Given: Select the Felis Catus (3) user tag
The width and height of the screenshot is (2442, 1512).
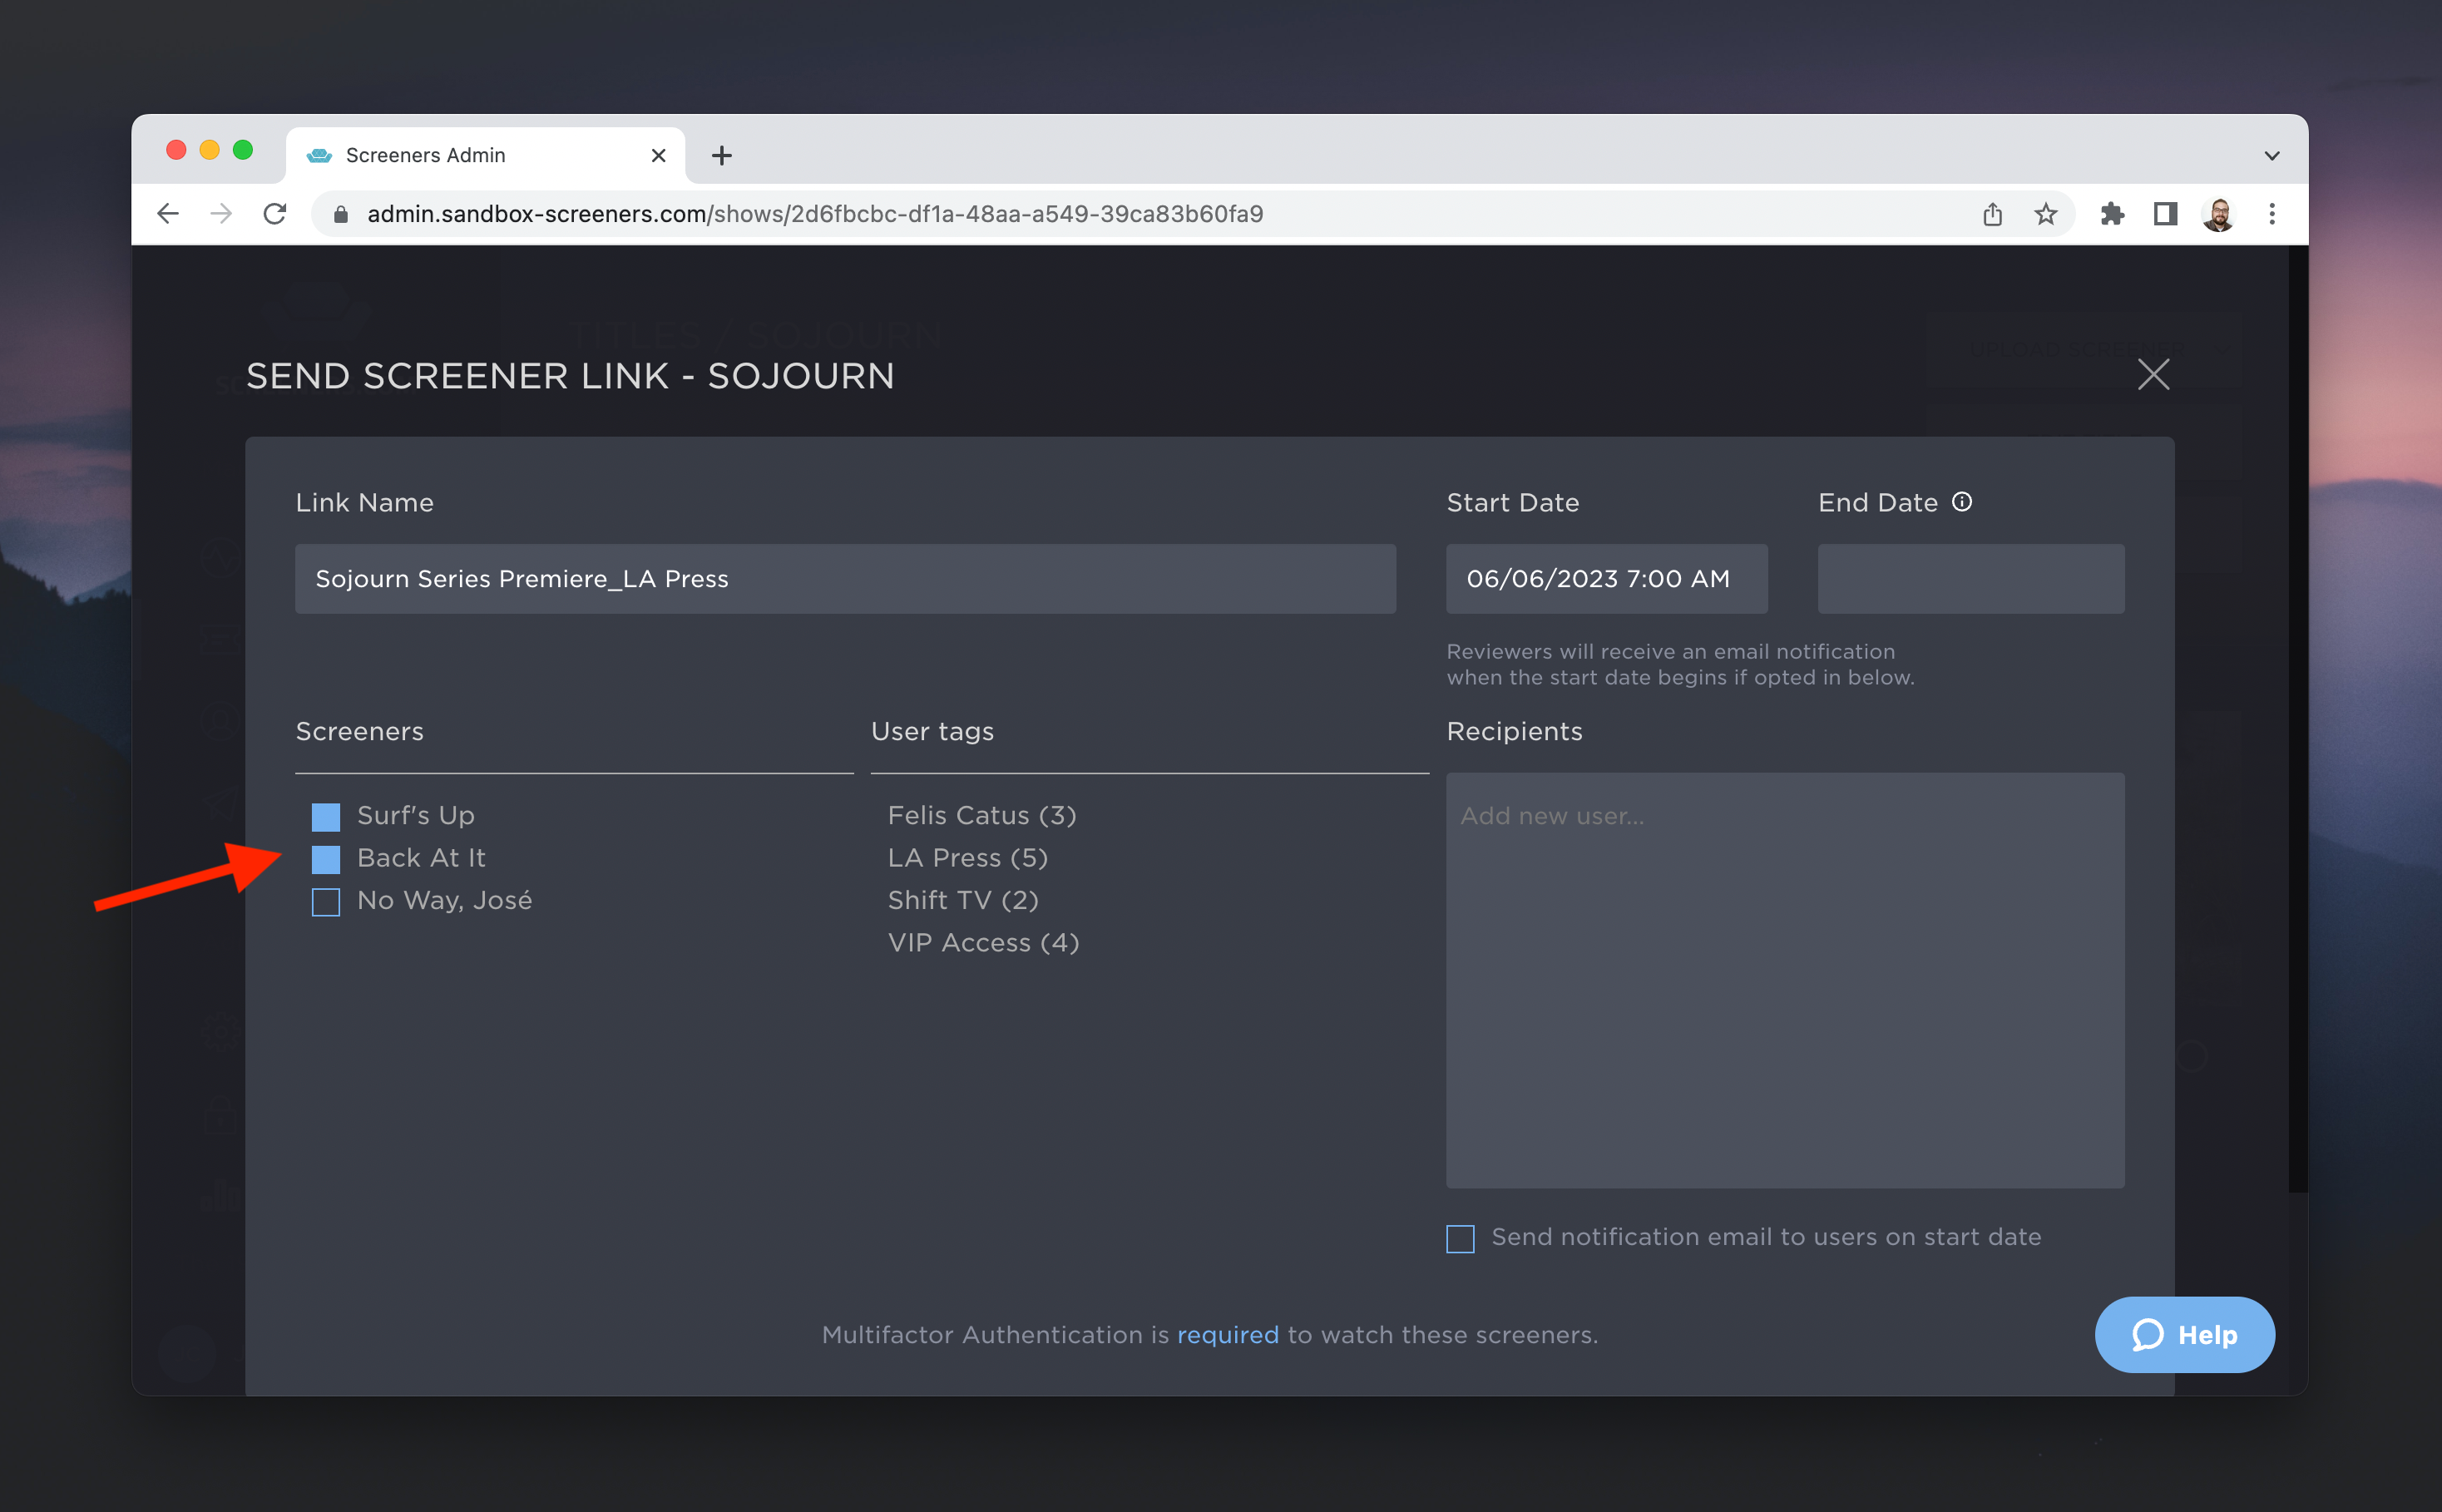Looking at the screenshot, I should point(981,816).
